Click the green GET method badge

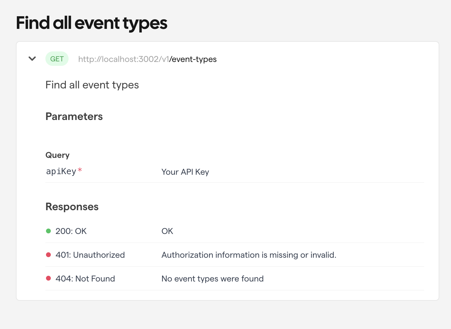57,59
